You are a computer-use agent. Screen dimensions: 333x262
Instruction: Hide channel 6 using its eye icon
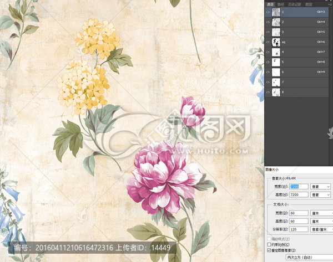click(x=268, y=72)
